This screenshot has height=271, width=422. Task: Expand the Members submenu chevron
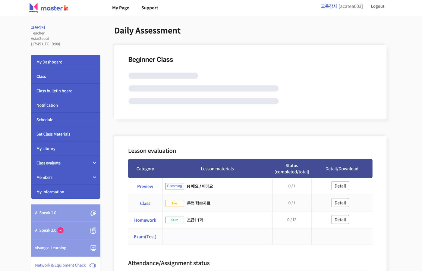tap(94, 177)
